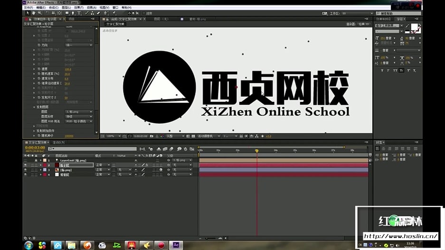Toggle stopwatch for 速度 property
Image resolution: width=445 pixels, height=250 pixels.
39,69
